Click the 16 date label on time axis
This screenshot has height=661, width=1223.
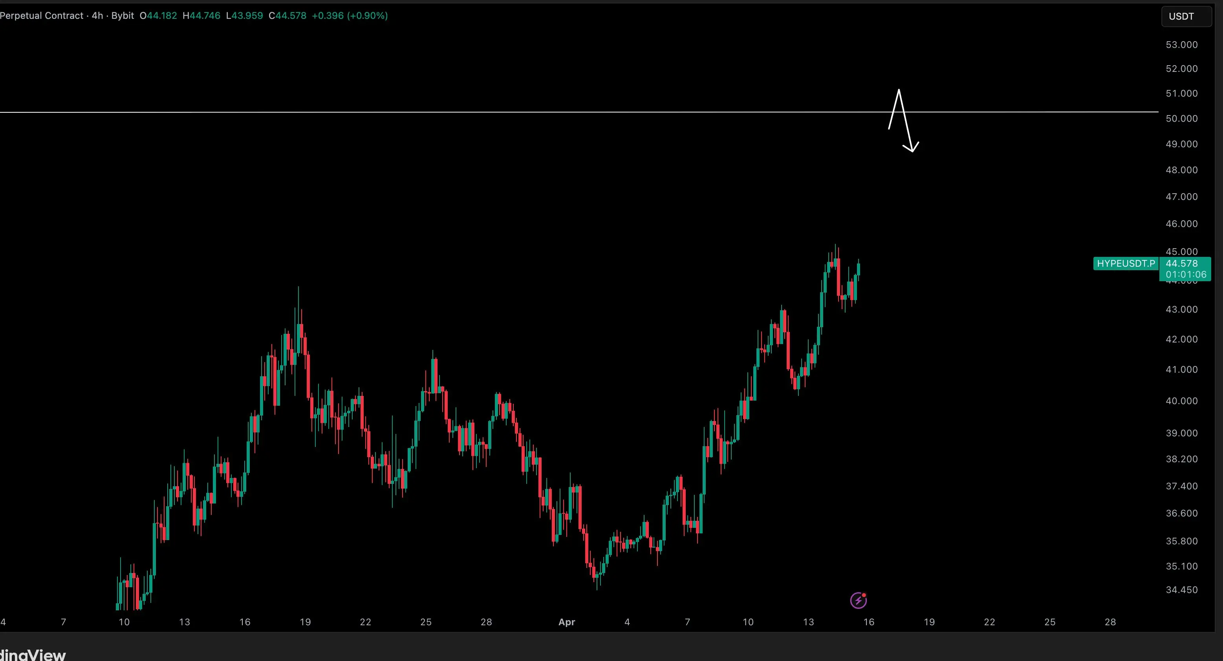(868, 622)
